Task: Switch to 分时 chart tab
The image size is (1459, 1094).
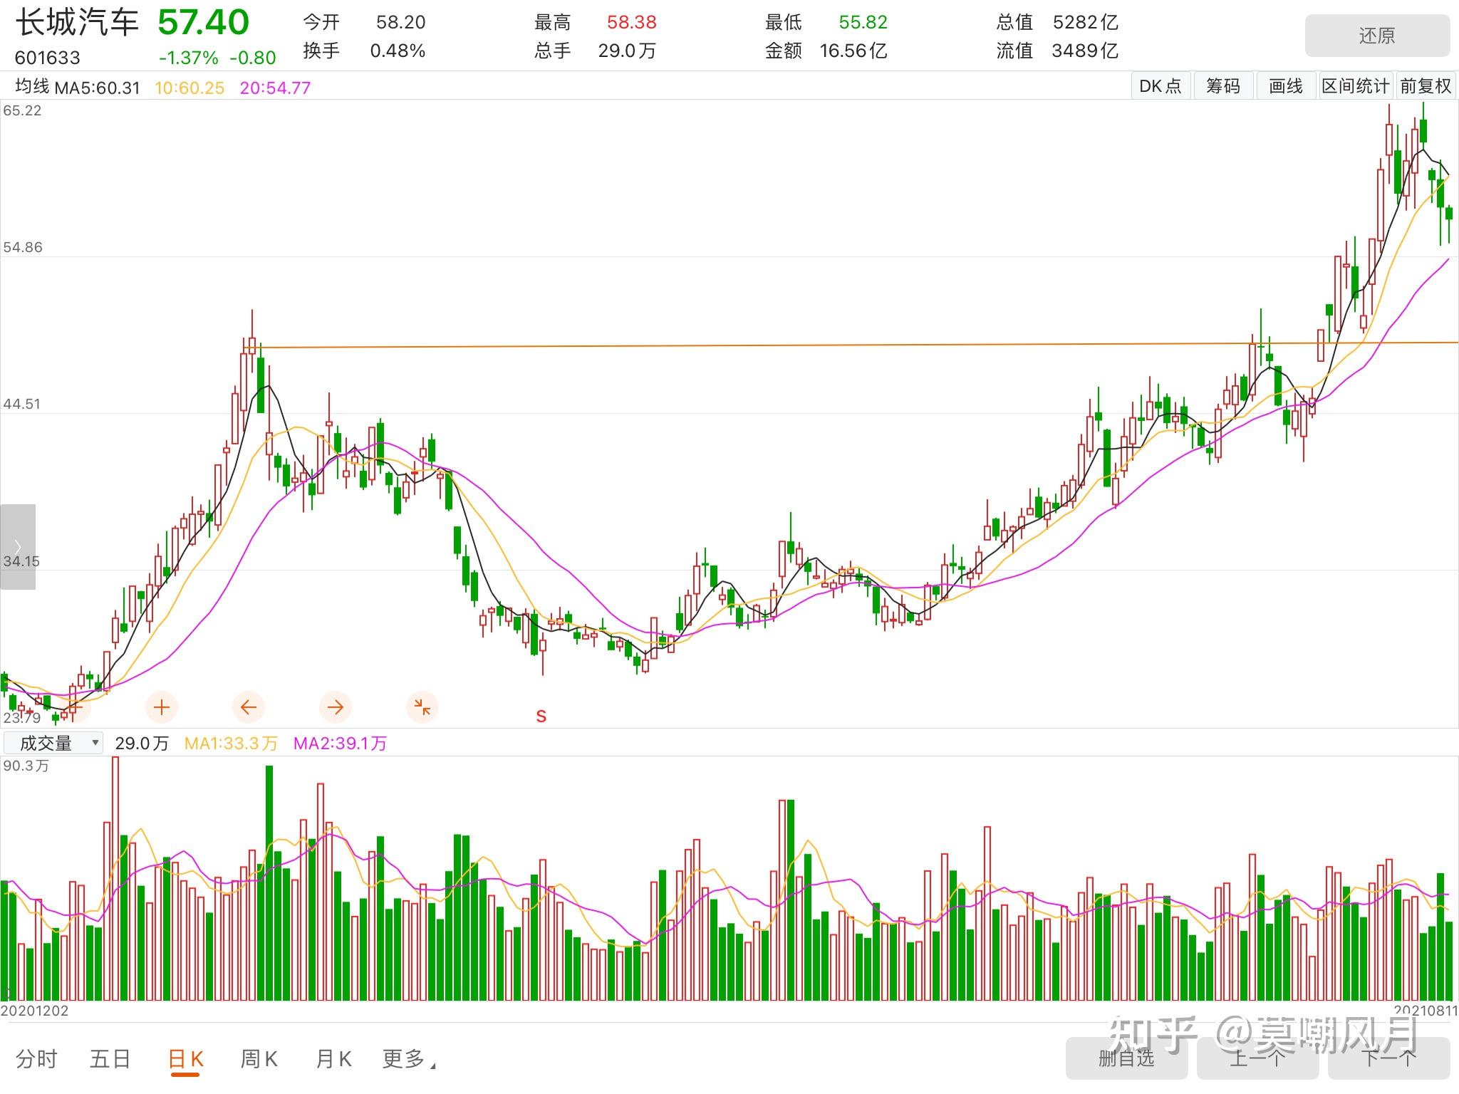Action: click(36, 1059)
